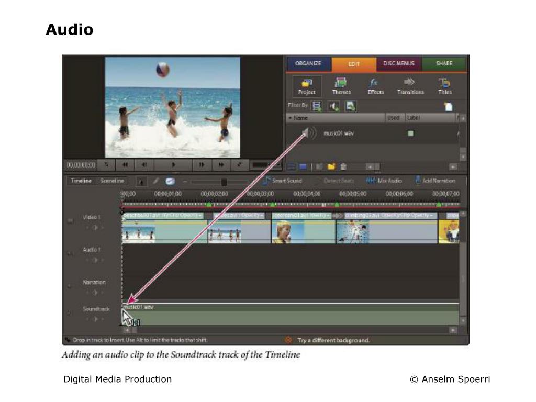
Task: Mute the Soundtrack track speaker icon
Action: pyautogui.click(x=69, y=312)
